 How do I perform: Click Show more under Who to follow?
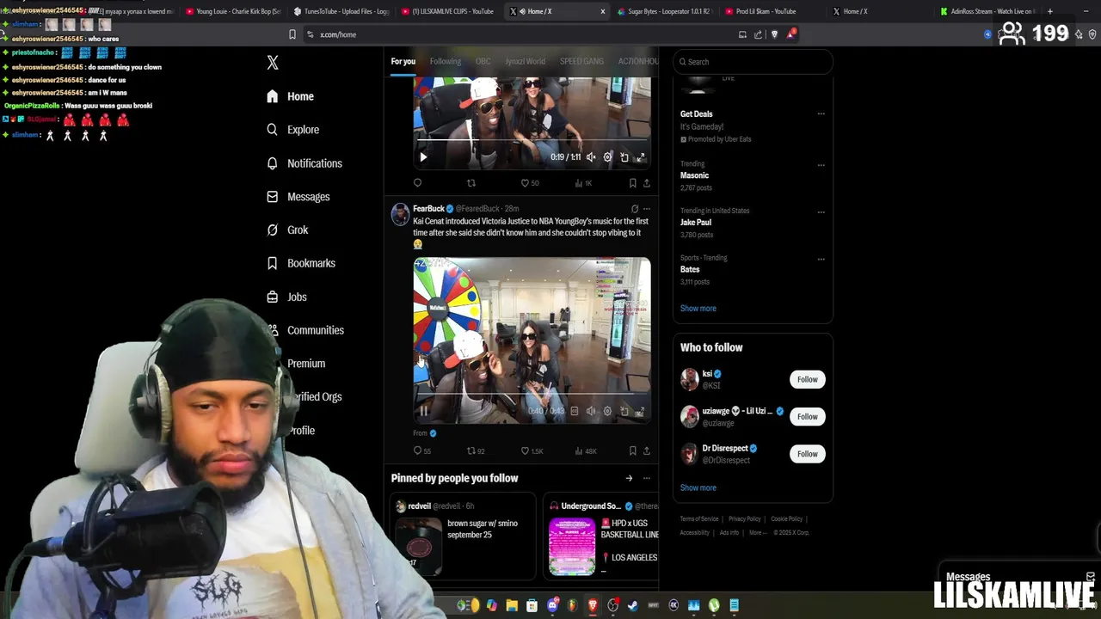698,488
